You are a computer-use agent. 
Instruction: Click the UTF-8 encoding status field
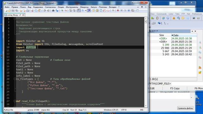124,110
